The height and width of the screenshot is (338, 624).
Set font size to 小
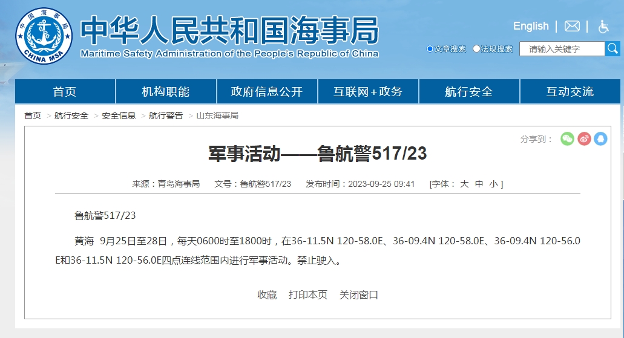click(493, 184)
